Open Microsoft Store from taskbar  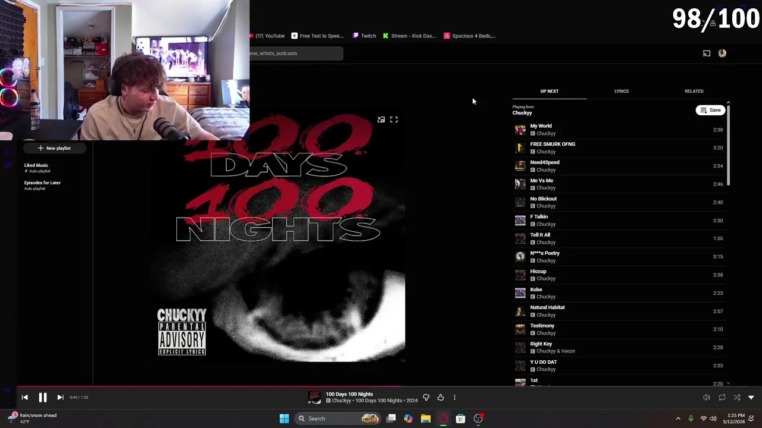click(x=460, y=418)
